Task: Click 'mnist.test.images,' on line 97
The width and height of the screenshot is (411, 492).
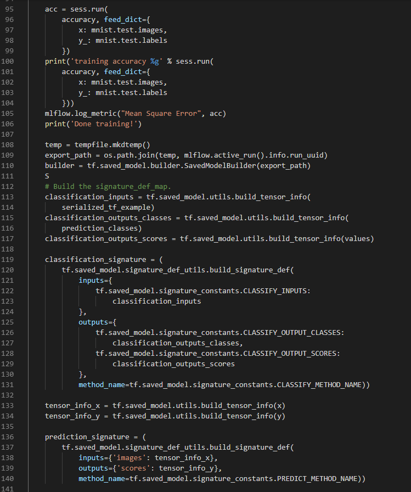Action: [129, 30]
